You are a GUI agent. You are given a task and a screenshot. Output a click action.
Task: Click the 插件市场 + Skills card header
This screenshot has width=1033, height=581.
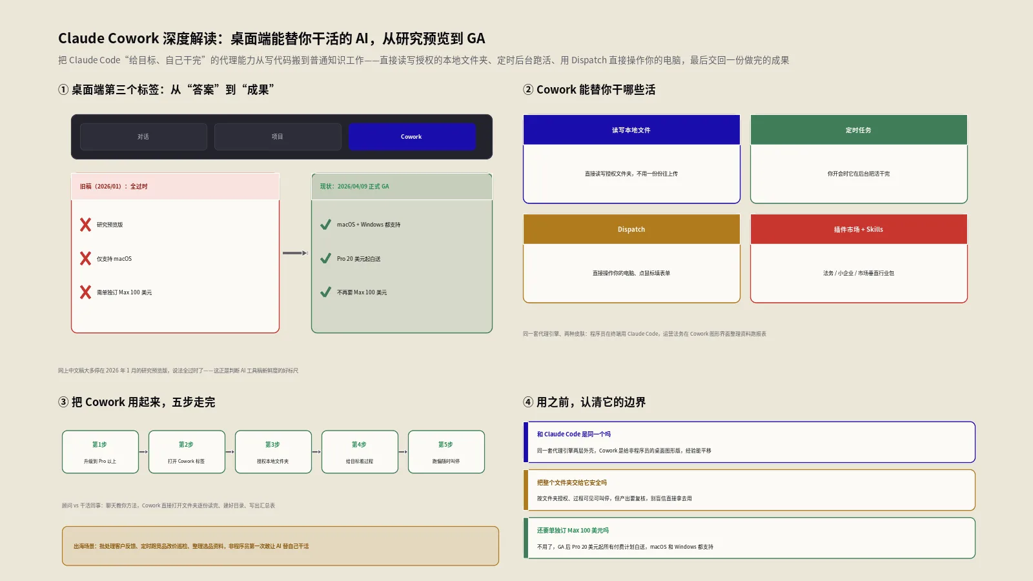click(859, 229)
